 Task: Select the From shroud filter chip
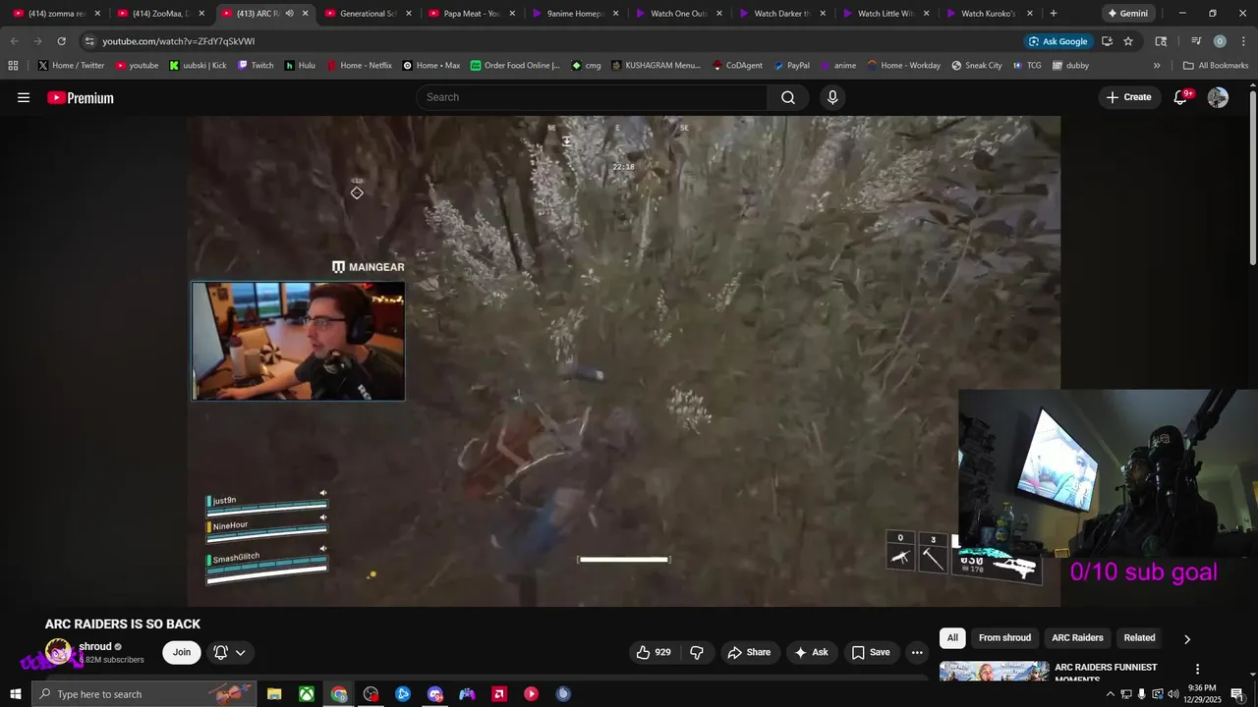coord(1004,638)
